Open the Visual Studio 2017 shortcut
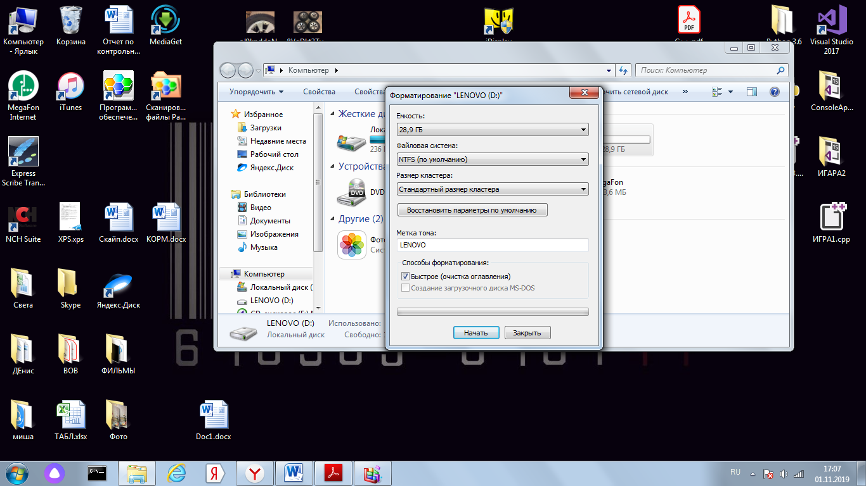Image resolution: width=866 pixels, height=486 pixels. click(833, 30)
